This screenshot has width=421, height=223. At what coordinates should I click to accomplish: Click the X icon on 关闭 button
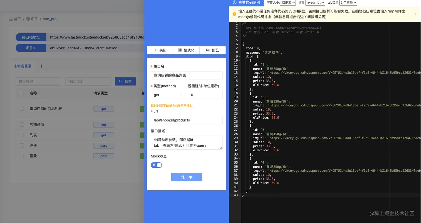[156, 50]
